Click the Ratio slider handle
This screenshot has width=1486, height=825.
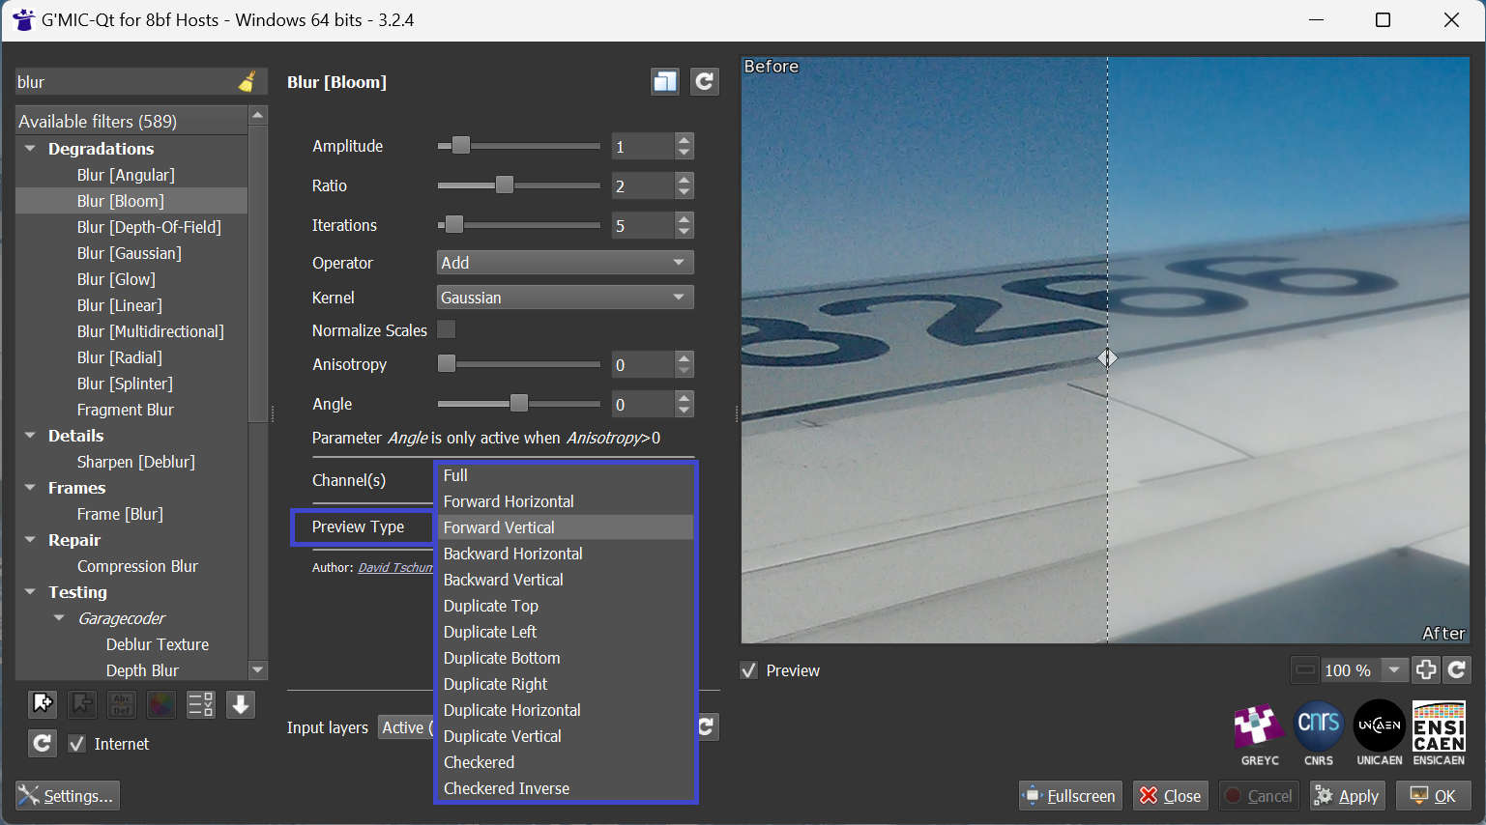[505, 185]
